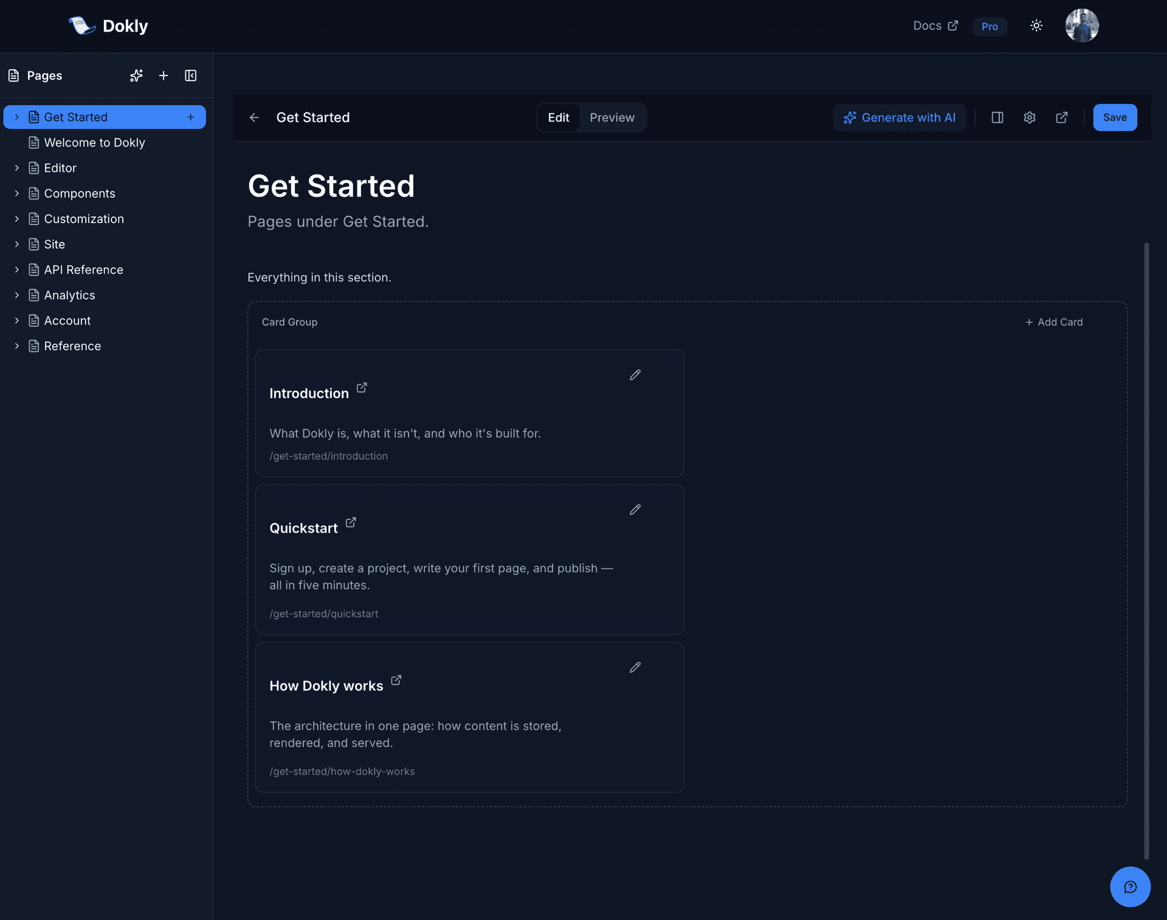Image resolution: width=1167 pixels, height=920 pixels.
Task: Click the How Dokly works card title
Action: 326,686
